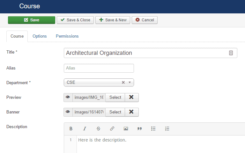Viewport: 245px width, 153px height.
Task: Switch to the Options tab
Action: point(40,36)
